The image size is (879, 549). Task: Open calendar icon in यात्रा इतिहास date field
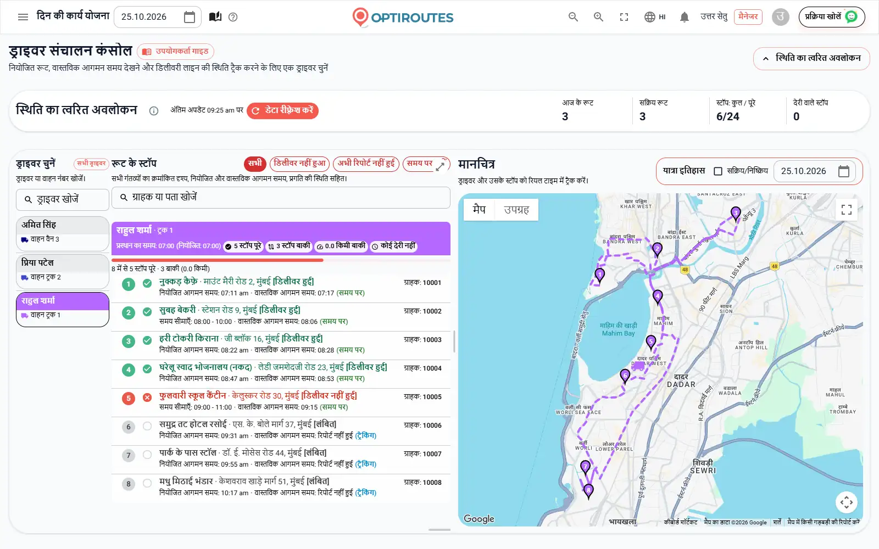tap(844, 171)
